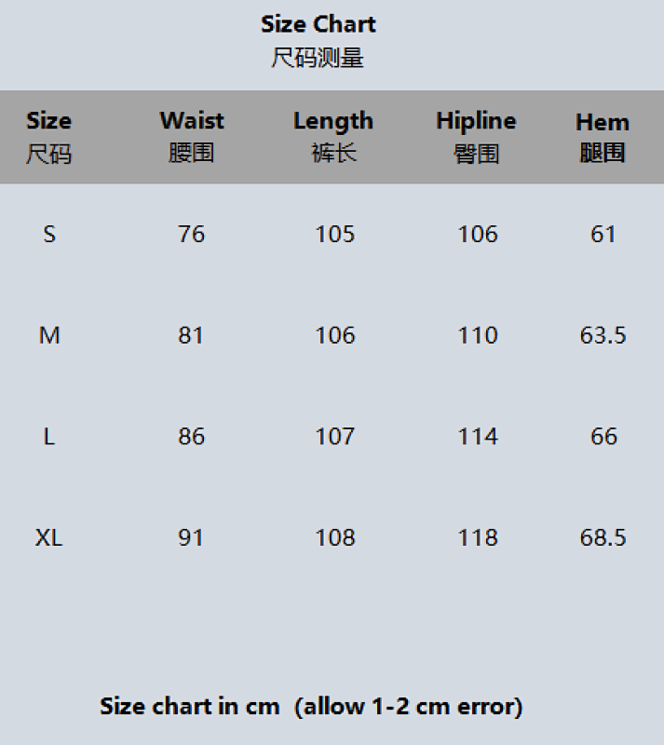Viewport: 664px width, 745px height.
Task: Click the Chinese subtitle 尺码测量
Action: (318, 58)
